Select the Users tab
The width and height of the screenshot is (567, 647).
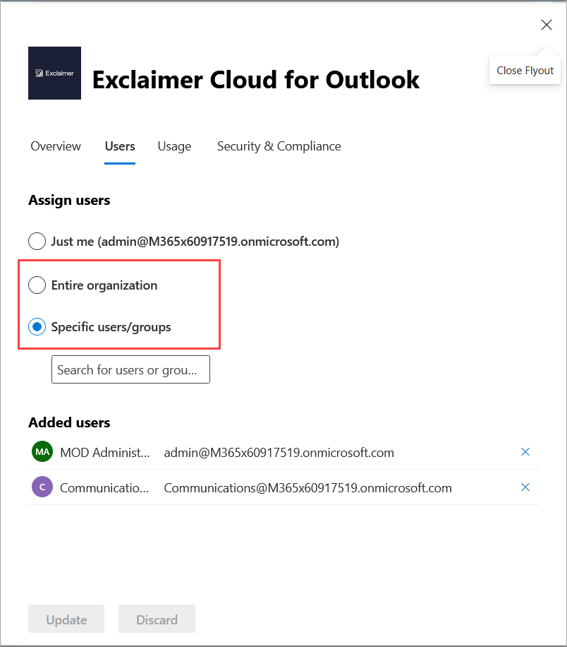pyautogui.click(x=120, y=146)
